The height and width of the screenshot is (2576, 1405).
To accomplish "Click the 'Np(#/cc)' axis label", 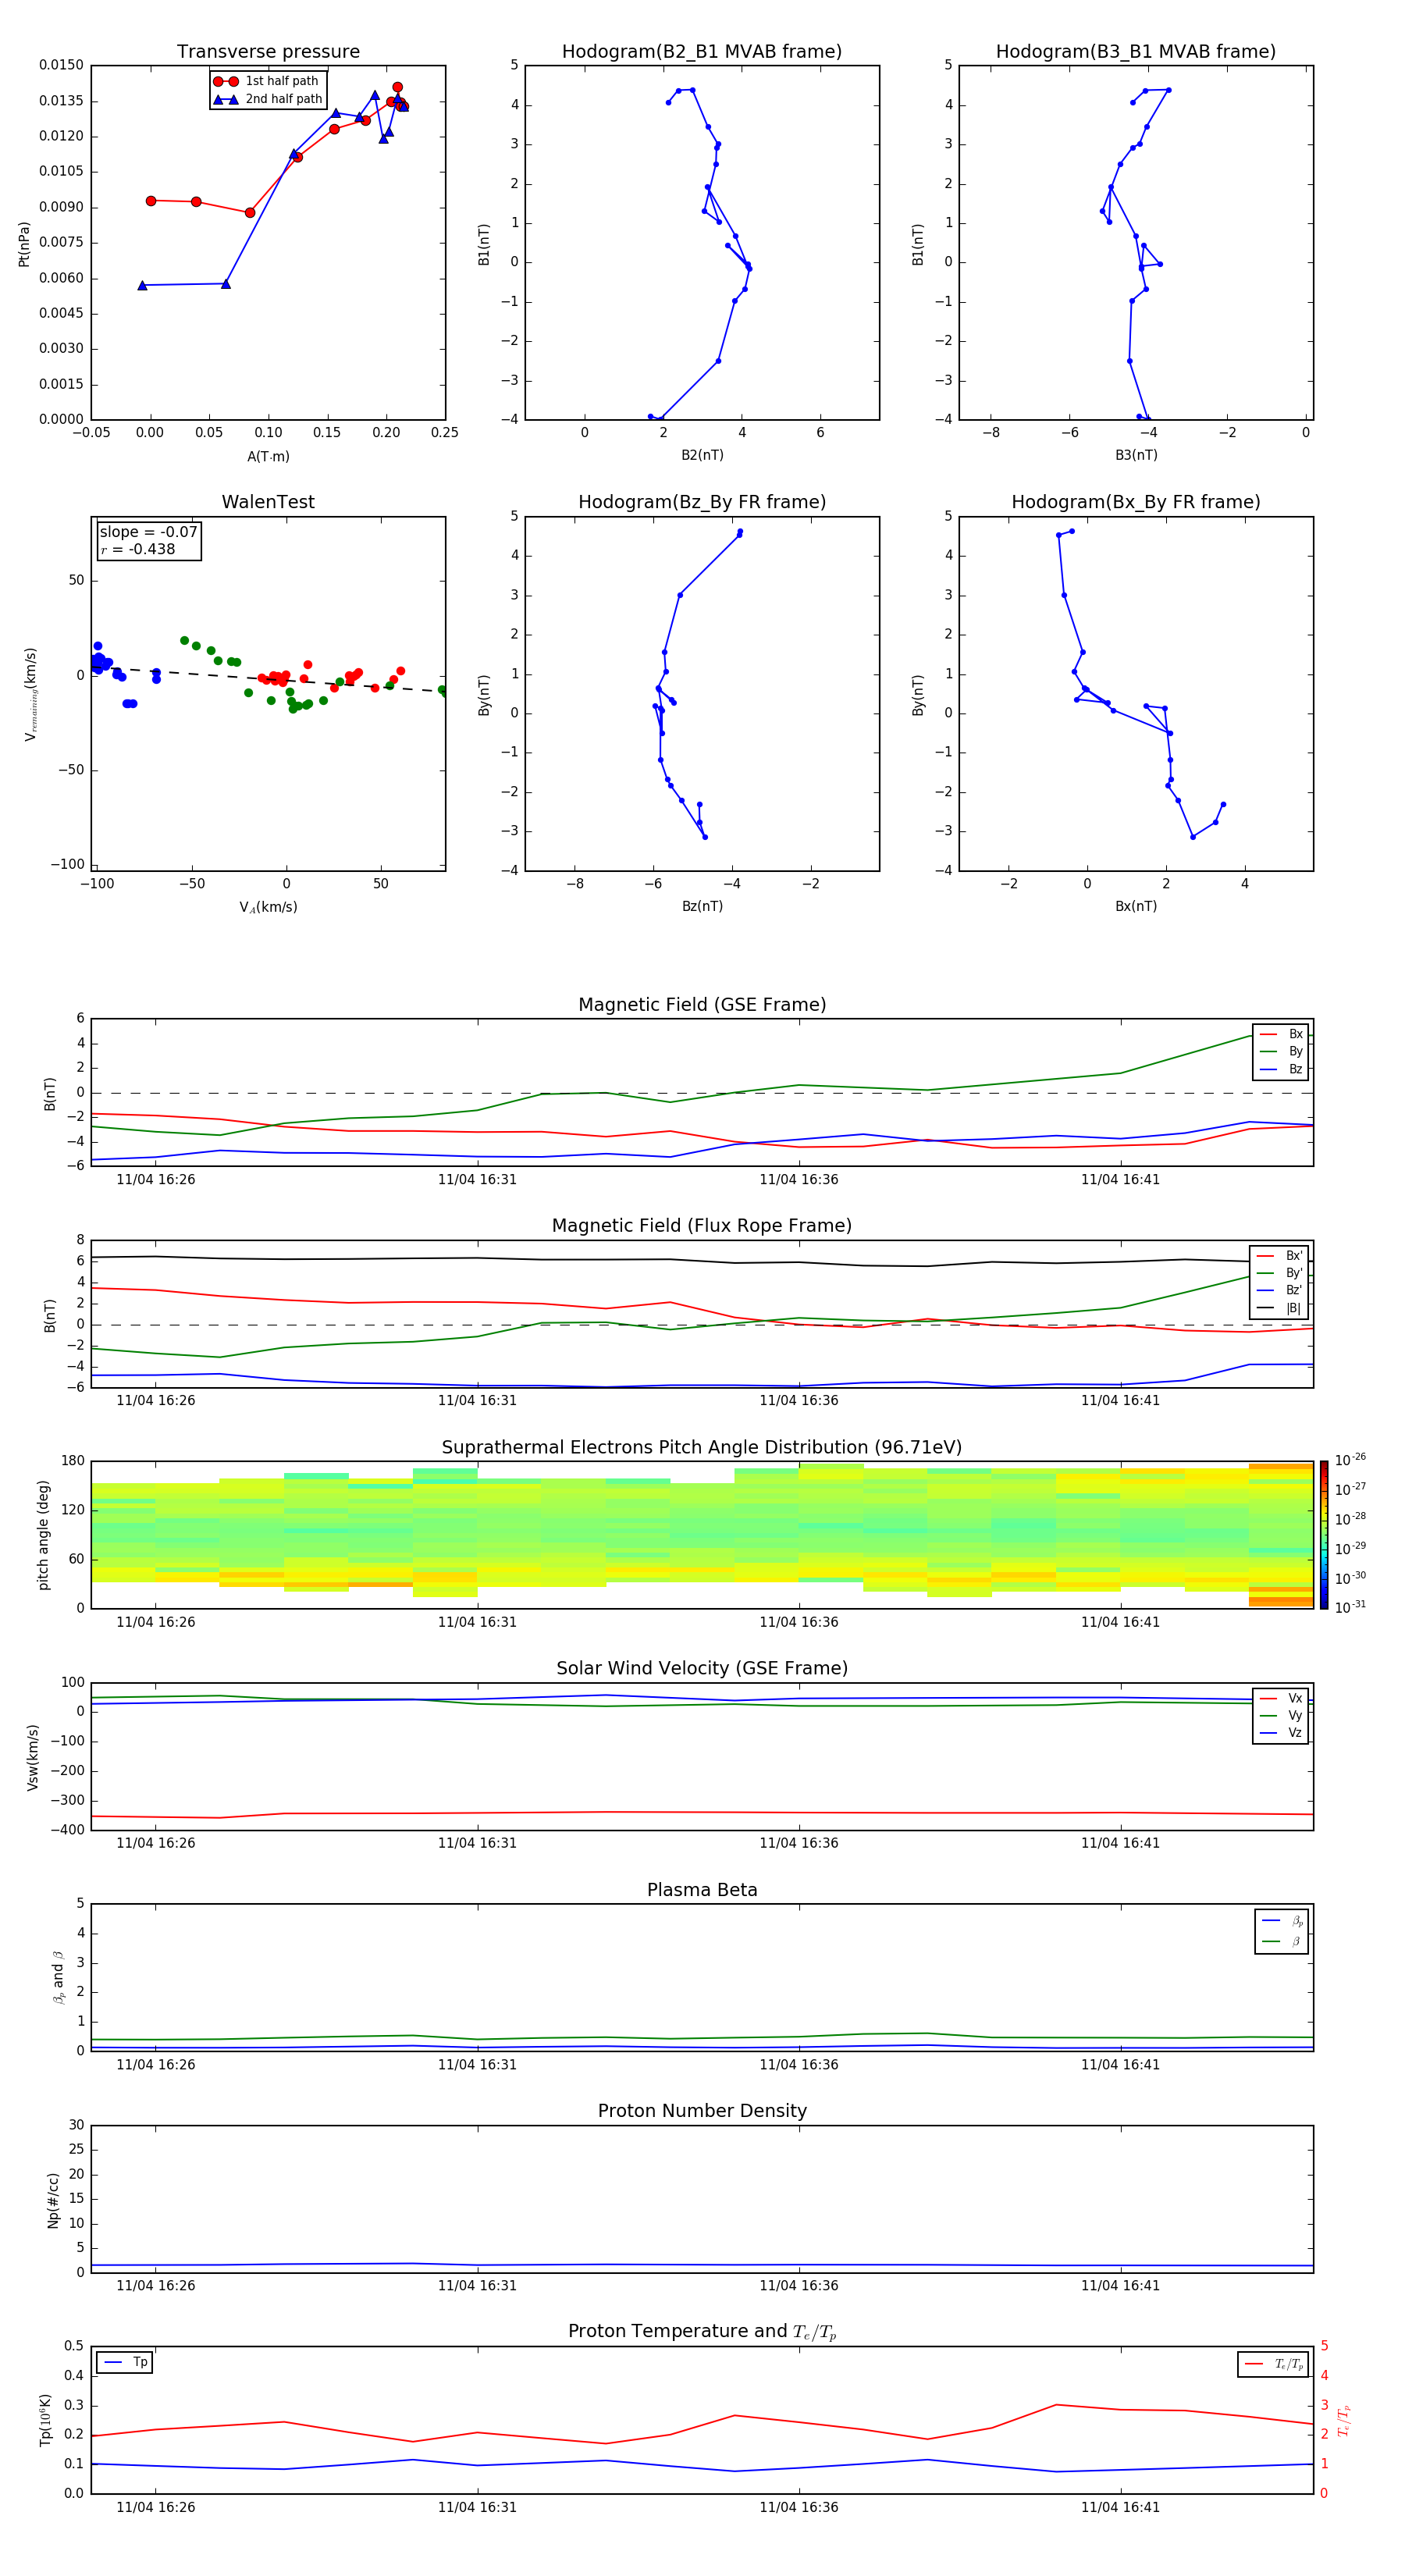I will tap(53, 2201).
